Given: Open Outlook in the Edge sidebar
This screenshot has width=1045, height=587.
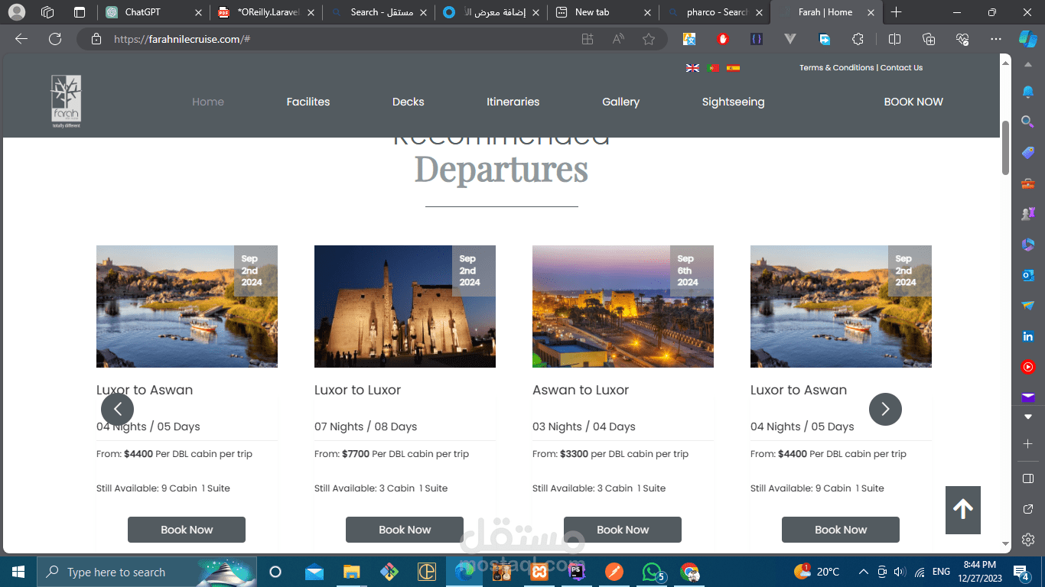Looking at the screenshot, I should [1028, 275].
